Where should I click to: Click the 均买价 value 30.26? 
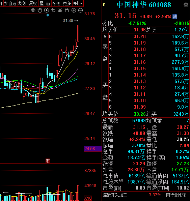pyautogui.click(x=140, y=114)
